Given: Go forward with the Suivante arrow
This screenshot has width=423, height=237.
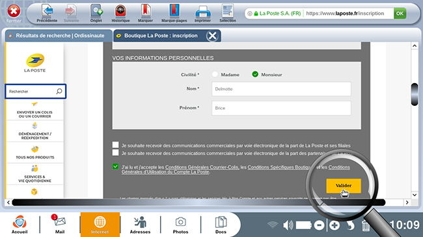Looking at the screenshot, I should click(71, 14).
